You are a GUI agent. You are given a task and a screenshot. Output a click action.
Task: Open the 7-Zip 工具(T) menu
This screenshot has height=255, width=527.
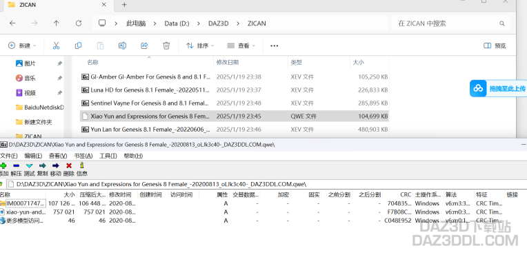(x=108, y=156)
